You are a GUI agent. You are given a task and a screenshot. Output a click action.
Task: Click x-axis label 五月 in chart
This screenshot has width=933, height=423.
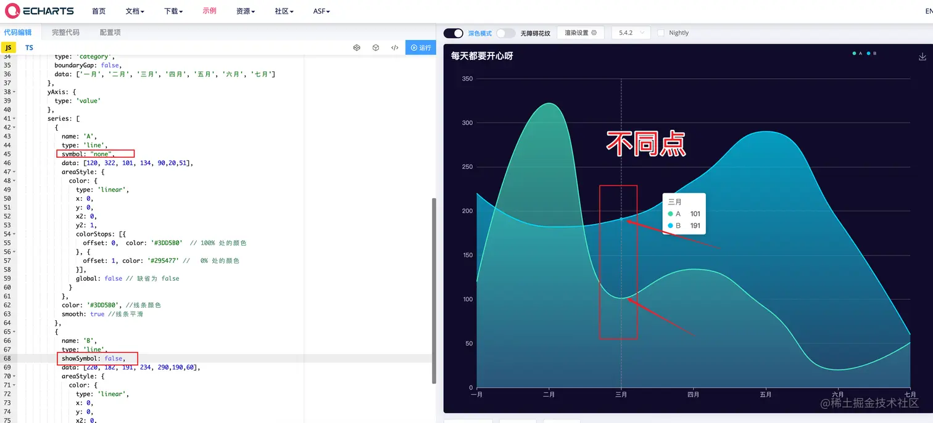coord(766,395)
